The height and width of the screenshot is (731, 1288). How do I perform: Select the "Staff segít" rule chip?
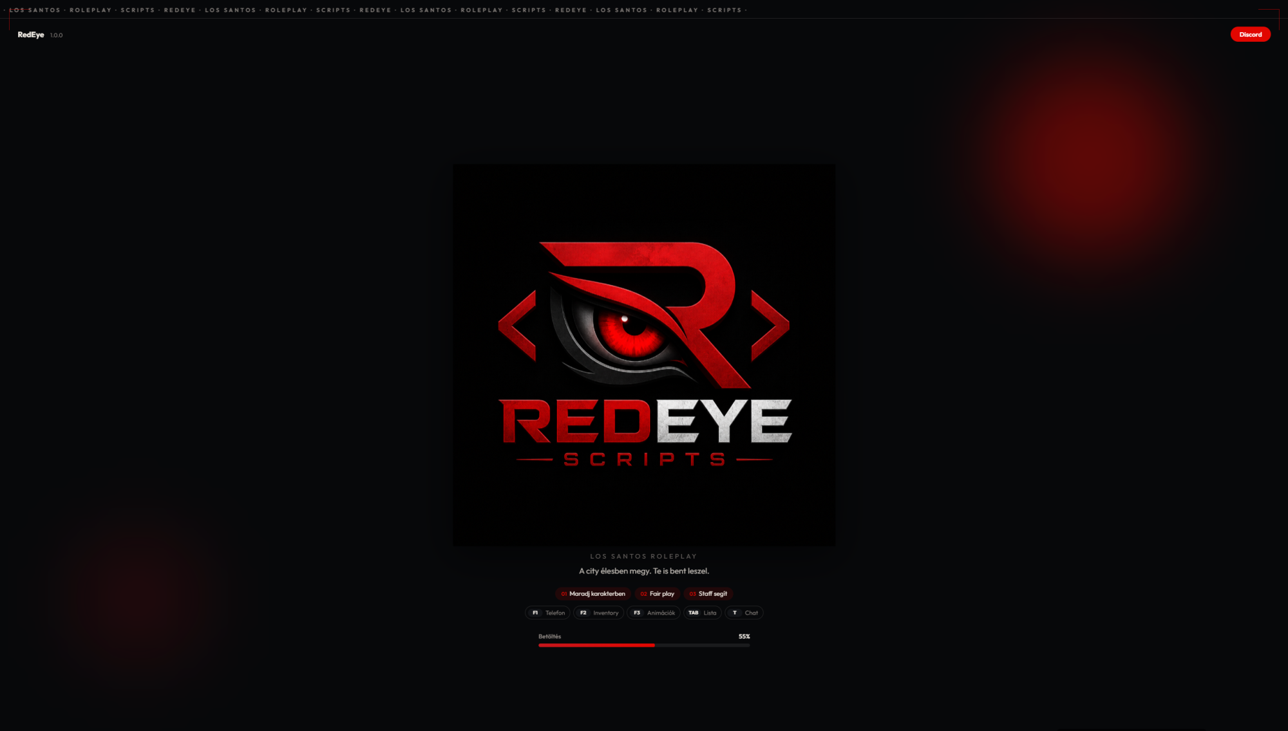[x=708, y=594]
